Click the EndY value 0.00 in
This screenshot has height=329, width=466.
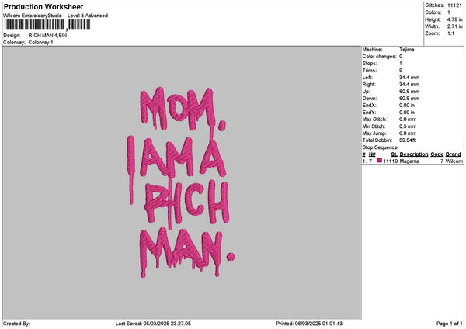(x=407, y=113)
